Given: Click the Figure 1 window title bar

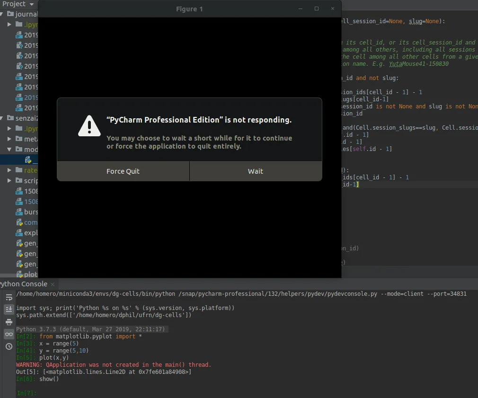Looking at the screenshot, I should [189, 9].
